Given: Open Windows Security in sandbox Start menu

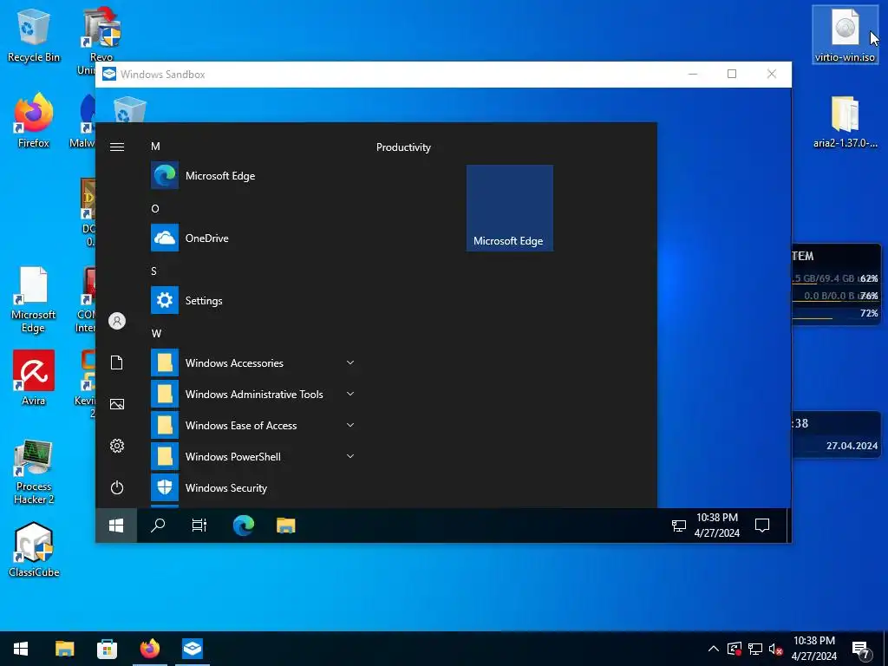Looking at the screenshot, I should 254,487.
